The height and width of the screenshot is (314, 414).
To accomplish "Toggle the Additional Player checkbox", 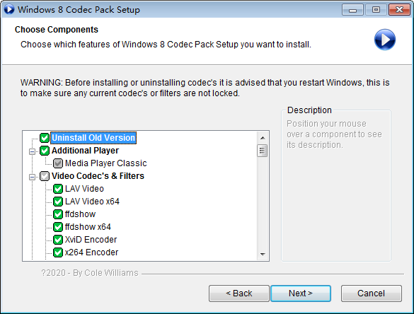I will (x=45, y=151).
